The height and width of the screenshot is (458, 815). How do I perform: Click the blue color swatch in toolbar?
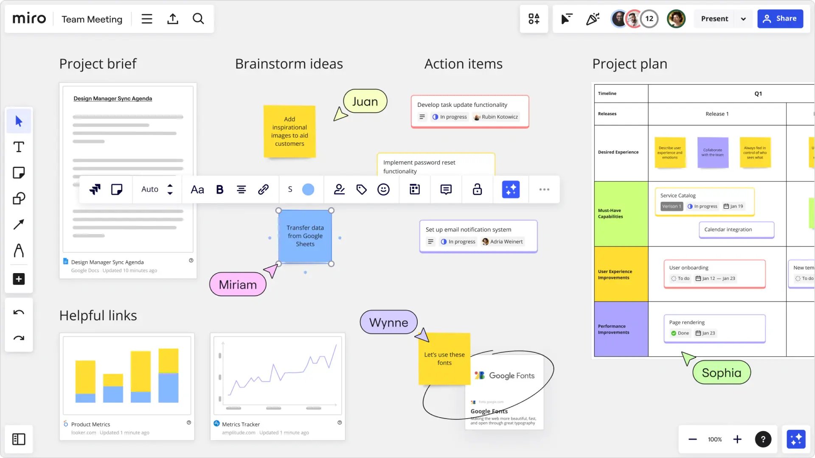click(x=308, y=190)
